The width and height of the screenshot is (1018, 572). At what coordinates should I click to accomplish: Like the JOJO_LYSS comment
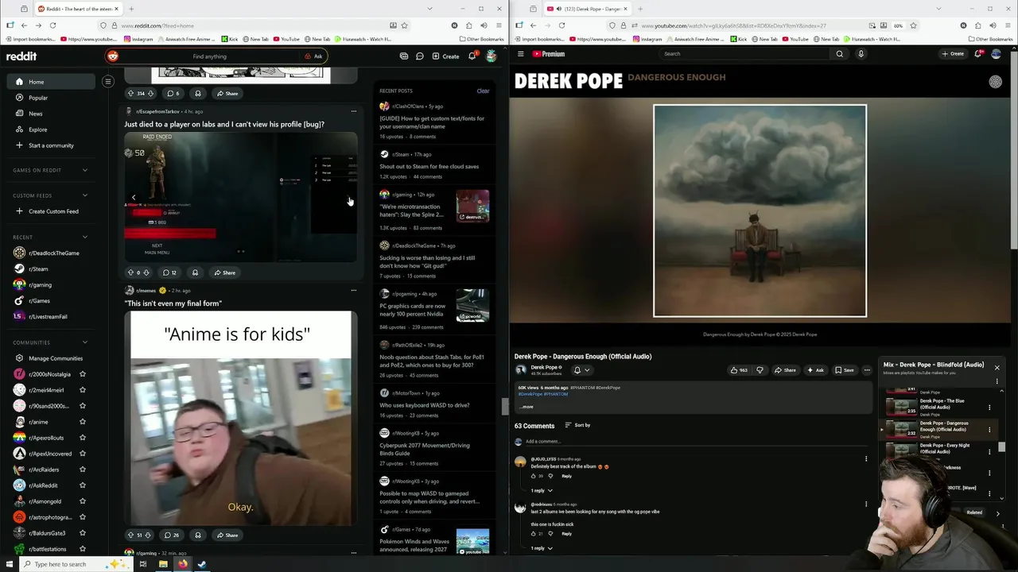coord(533,476)
